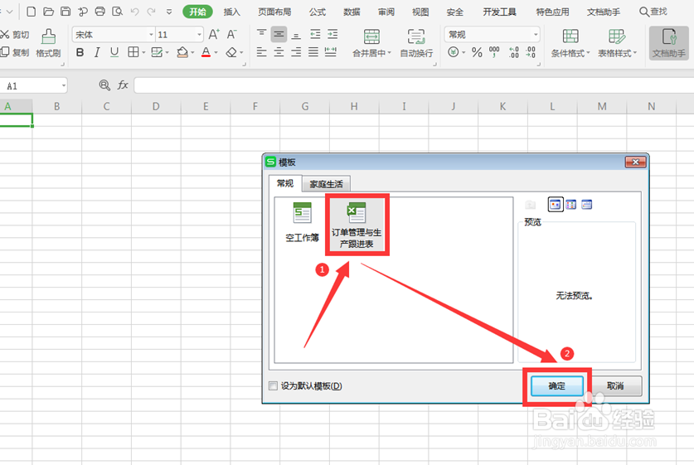Image resolution: width=694 pixels, height=465 pixels.
Task: Click the formula bar input field
Action: [x=414, y=85]
